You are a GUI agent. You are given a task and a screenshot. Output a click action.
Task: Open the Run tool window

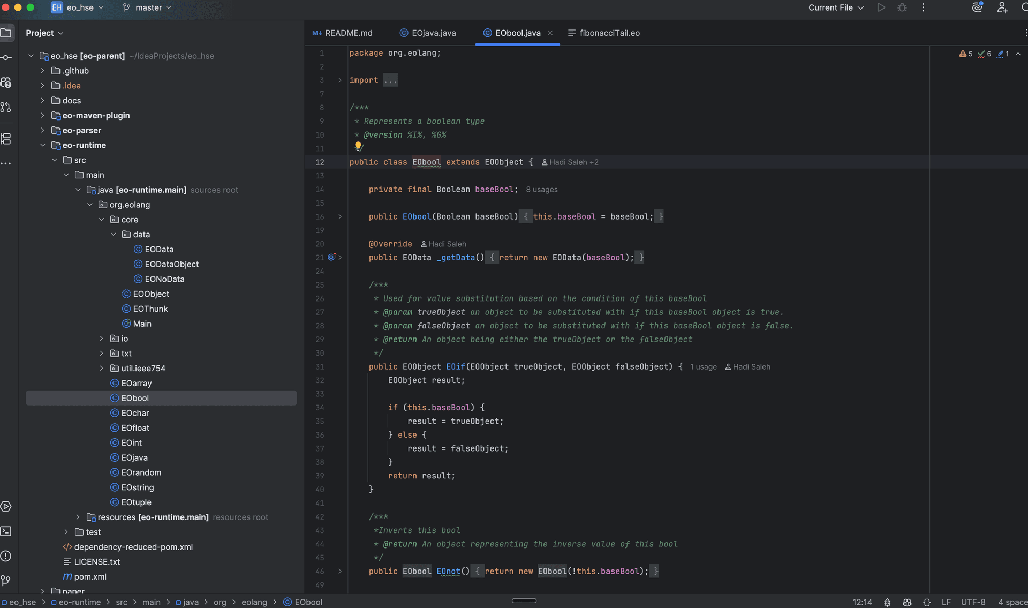coord(7,507)
